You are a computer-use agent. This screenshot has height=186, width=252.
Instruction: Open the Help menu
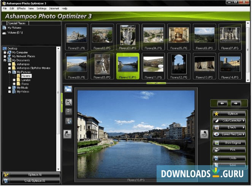coord(65,8)
